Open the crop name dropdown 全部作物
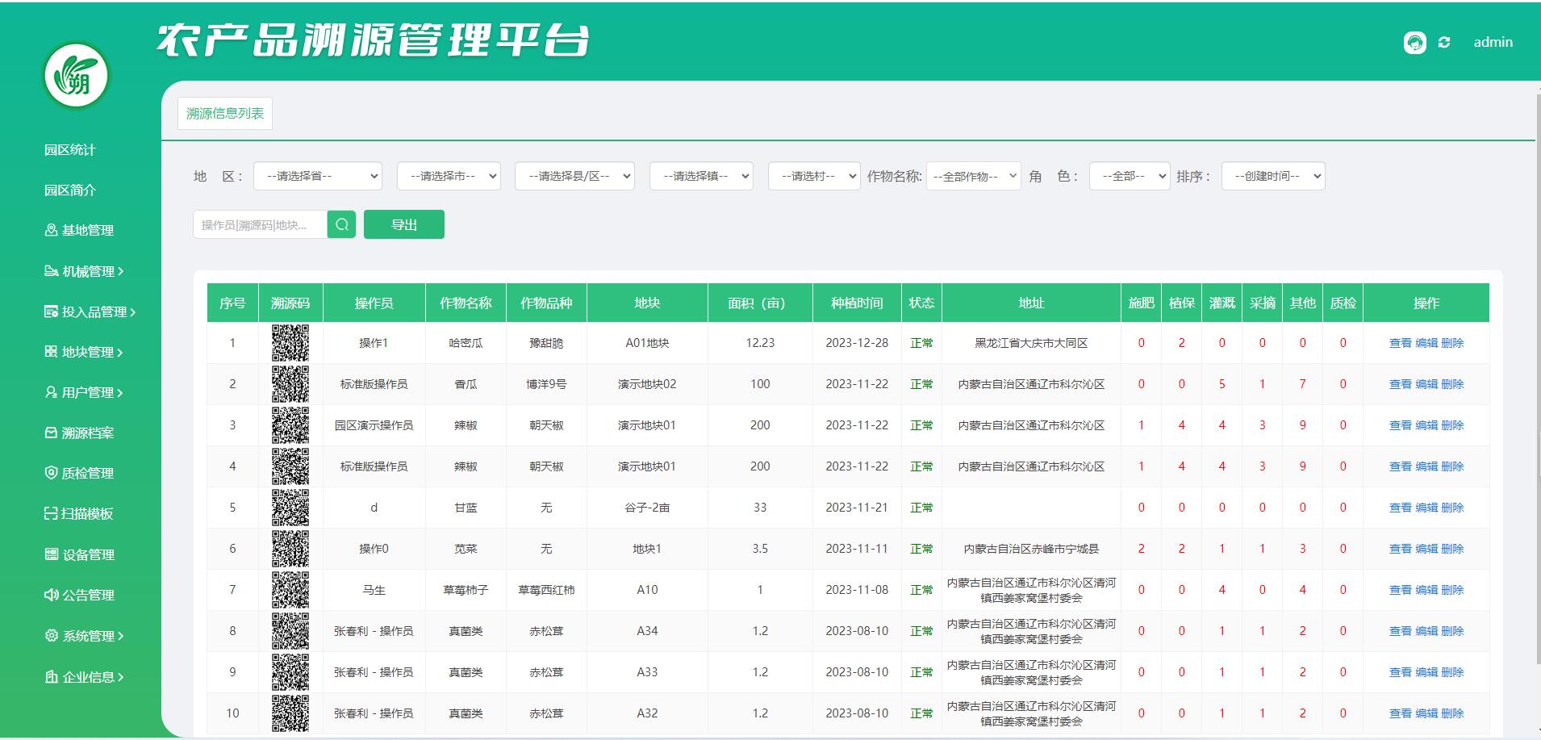 973,176
